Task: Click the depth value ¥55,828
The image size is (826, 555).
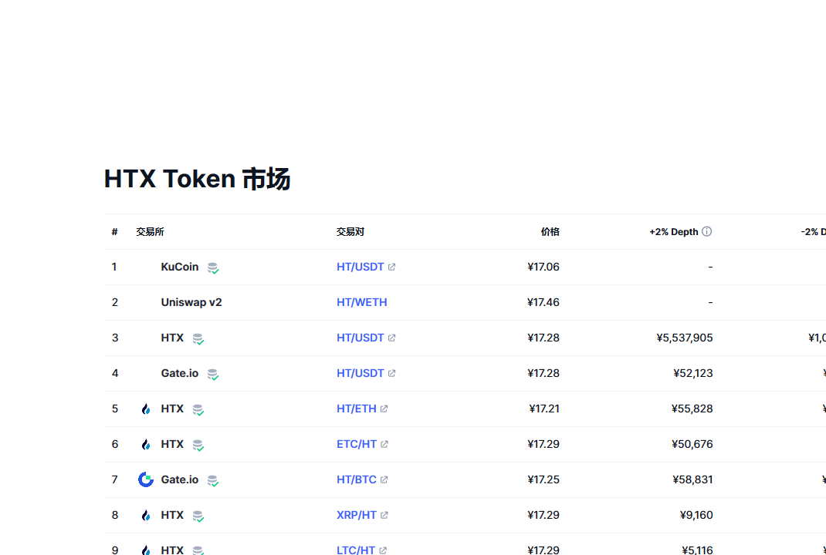Action: [692, 409]
